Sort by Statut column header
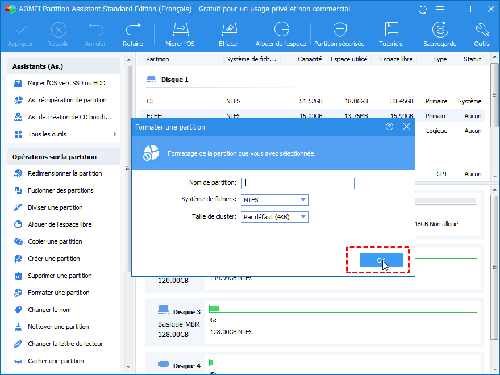 (x=472, y=59)
